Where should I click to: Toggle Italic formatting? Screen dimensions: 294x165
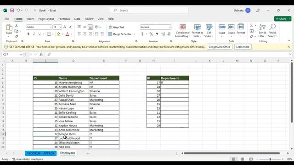[34, 34]
